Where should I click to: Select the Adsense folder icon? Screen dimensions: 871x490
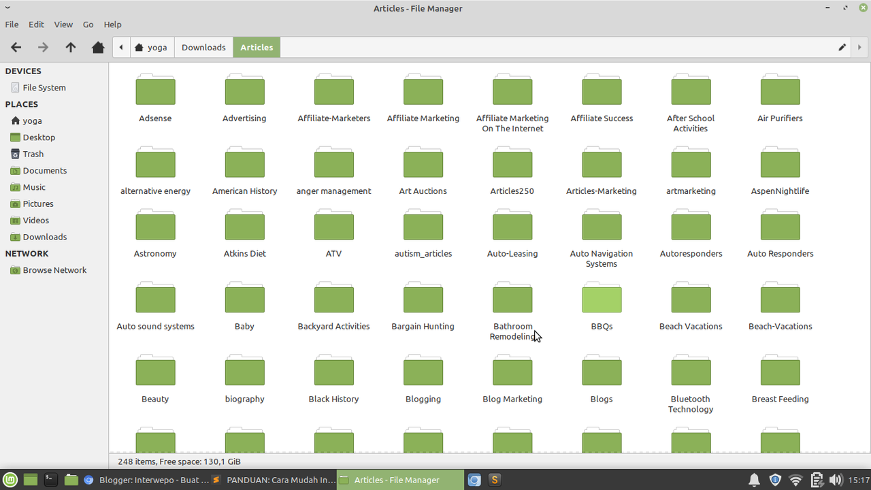155,90
